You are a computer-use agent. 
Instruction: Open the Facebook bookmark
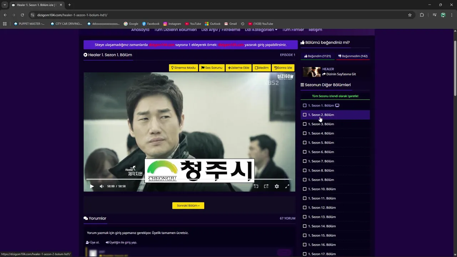tap(151, 24)
